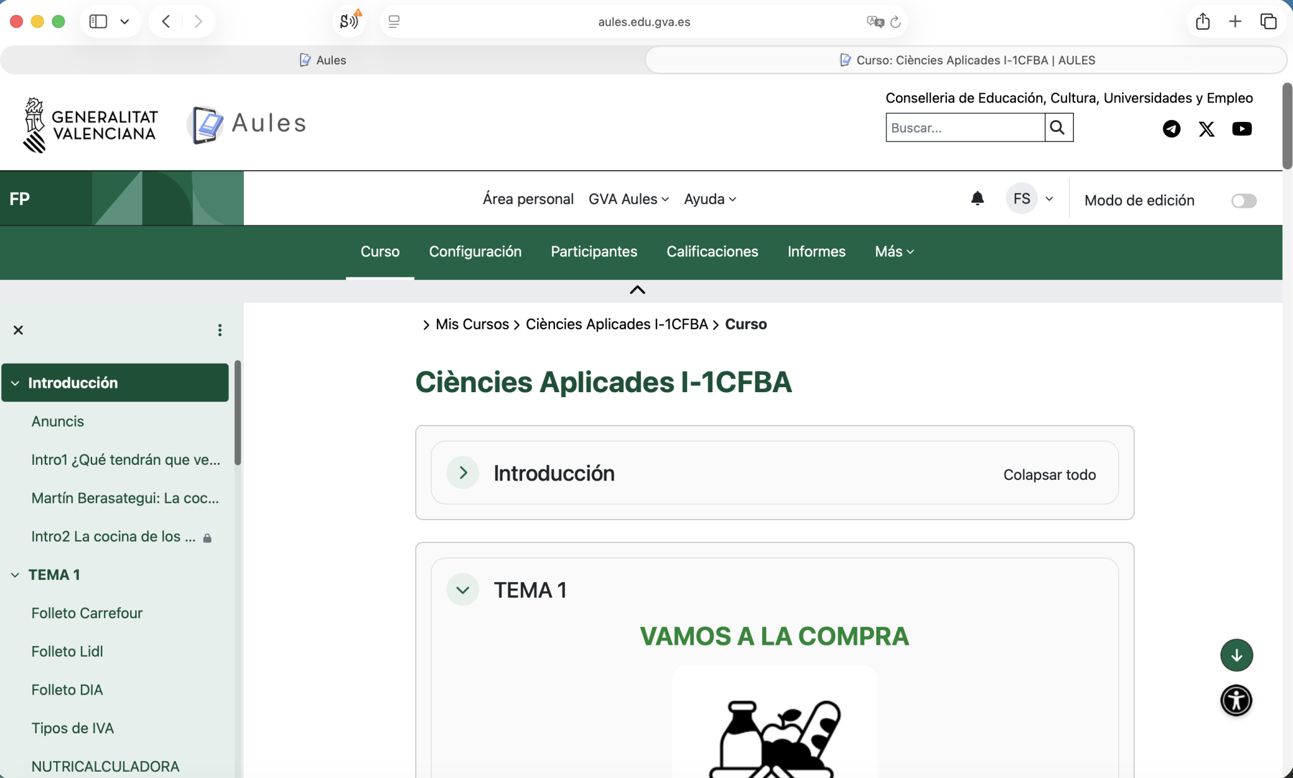Collapse TEMA 1 in sidebar index
The height and width of the screenshot is (778, 1293).
click(x=15, y=575)
